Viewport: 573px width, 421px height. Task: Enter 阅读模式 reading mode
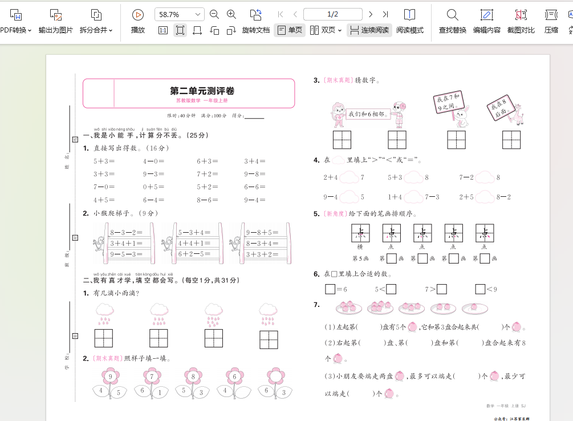coord(409,21)
